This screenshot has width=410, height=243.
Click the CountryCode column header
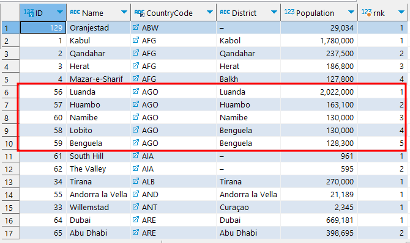click(x=174, y=13)
